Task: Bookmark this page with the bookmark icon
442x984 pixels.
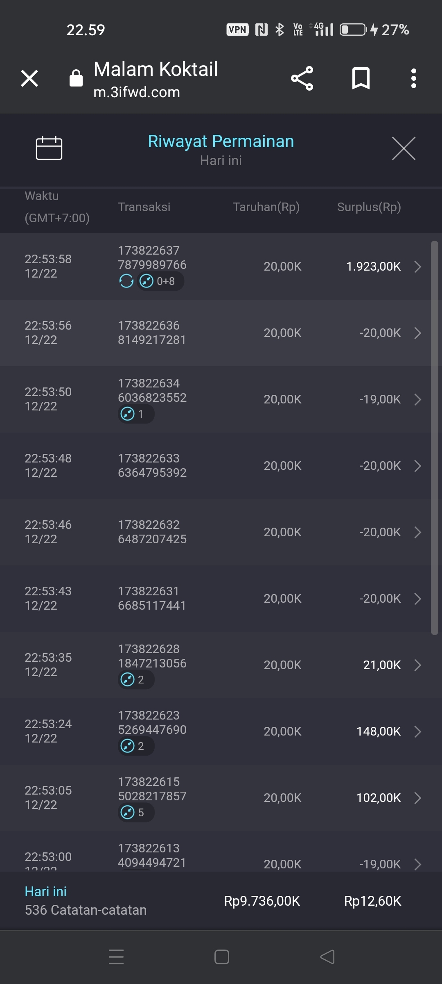Action: point(361,78)
